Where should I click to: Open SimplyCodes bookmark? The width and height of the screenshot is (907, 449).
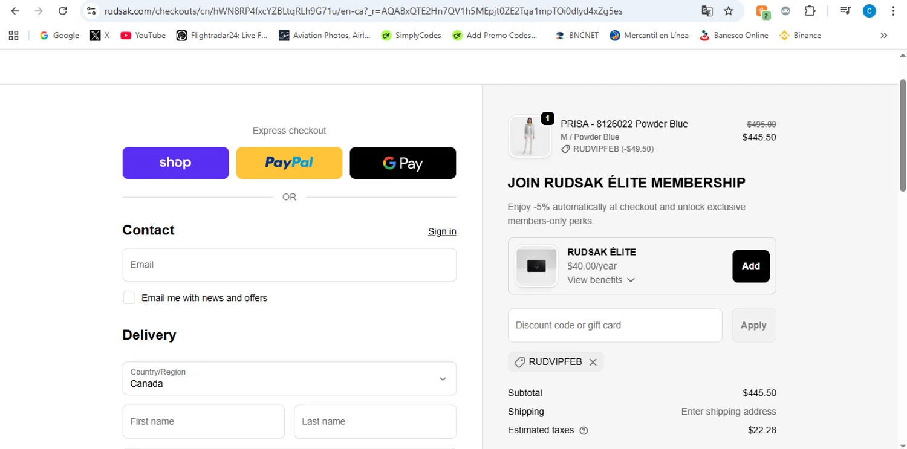(411, 36)
